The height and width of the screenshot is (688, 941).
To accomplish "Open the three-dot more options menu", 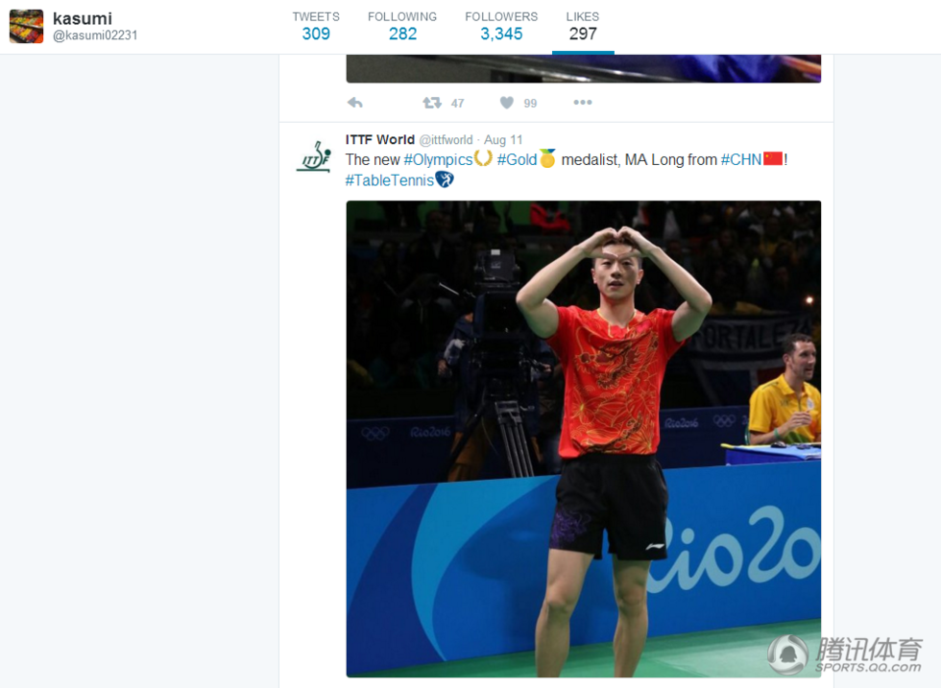I will pos(583,103).
